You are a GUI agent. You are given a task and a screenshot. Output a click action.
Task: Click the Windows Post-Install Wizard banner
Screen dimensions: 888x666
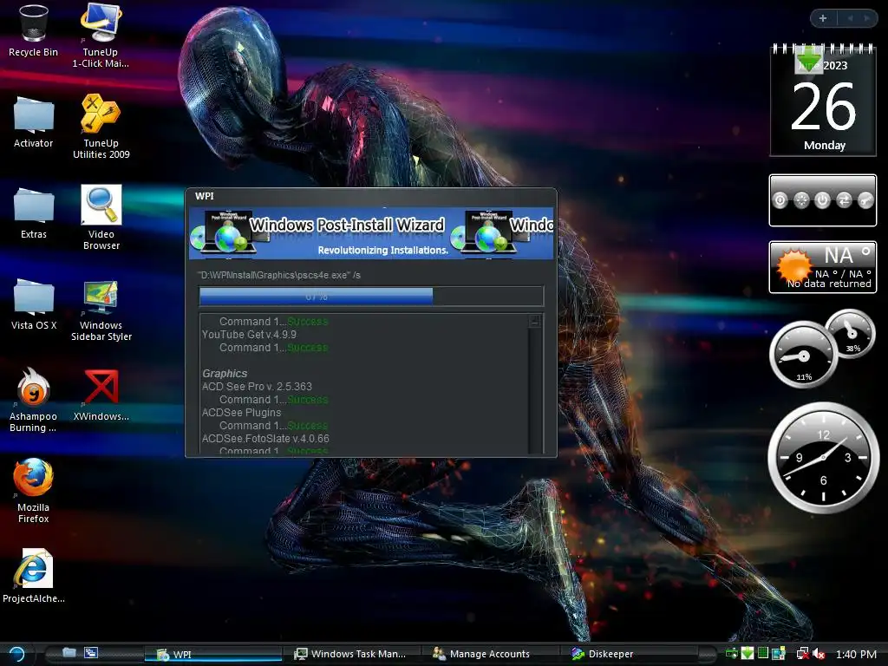click(371, 233)
